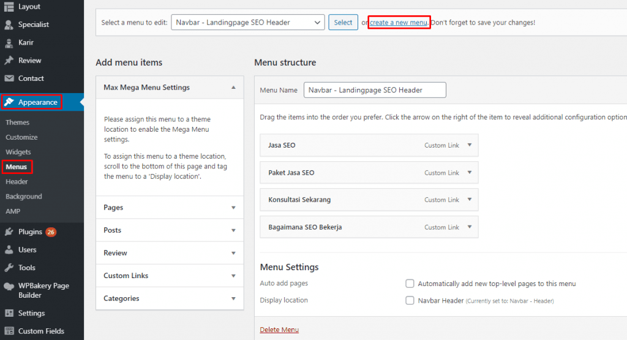Open the select a menu to edit dropdown

(x=247, y=23)
